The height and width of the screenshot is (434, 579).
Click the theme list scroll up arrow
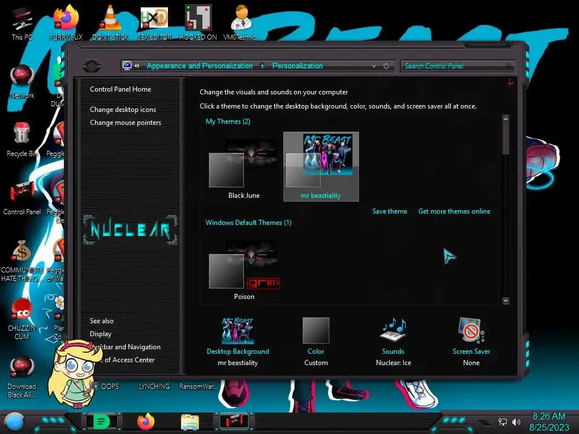tap(506, 119)
